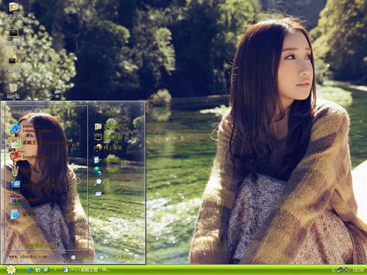Open My Documents folder in start menu's right column
367x275 pixels.
(108, 127)
